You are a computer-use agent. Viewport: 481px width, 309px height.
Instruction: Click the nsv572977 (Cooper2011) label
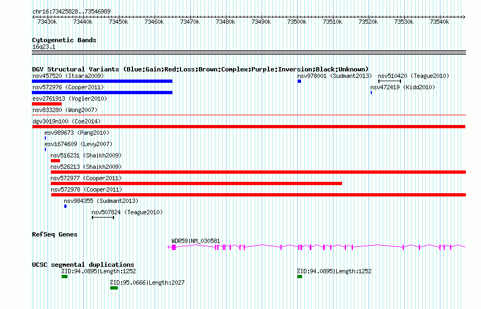pyautogui.click(x=86, y=178)
